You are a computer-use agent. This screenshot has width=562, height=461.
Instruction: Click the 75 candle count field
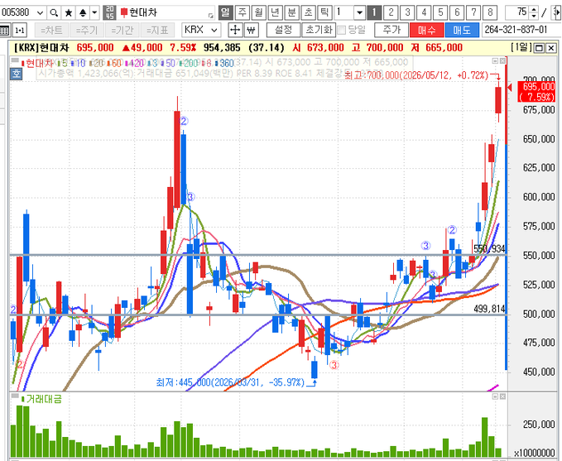point(517,13)
